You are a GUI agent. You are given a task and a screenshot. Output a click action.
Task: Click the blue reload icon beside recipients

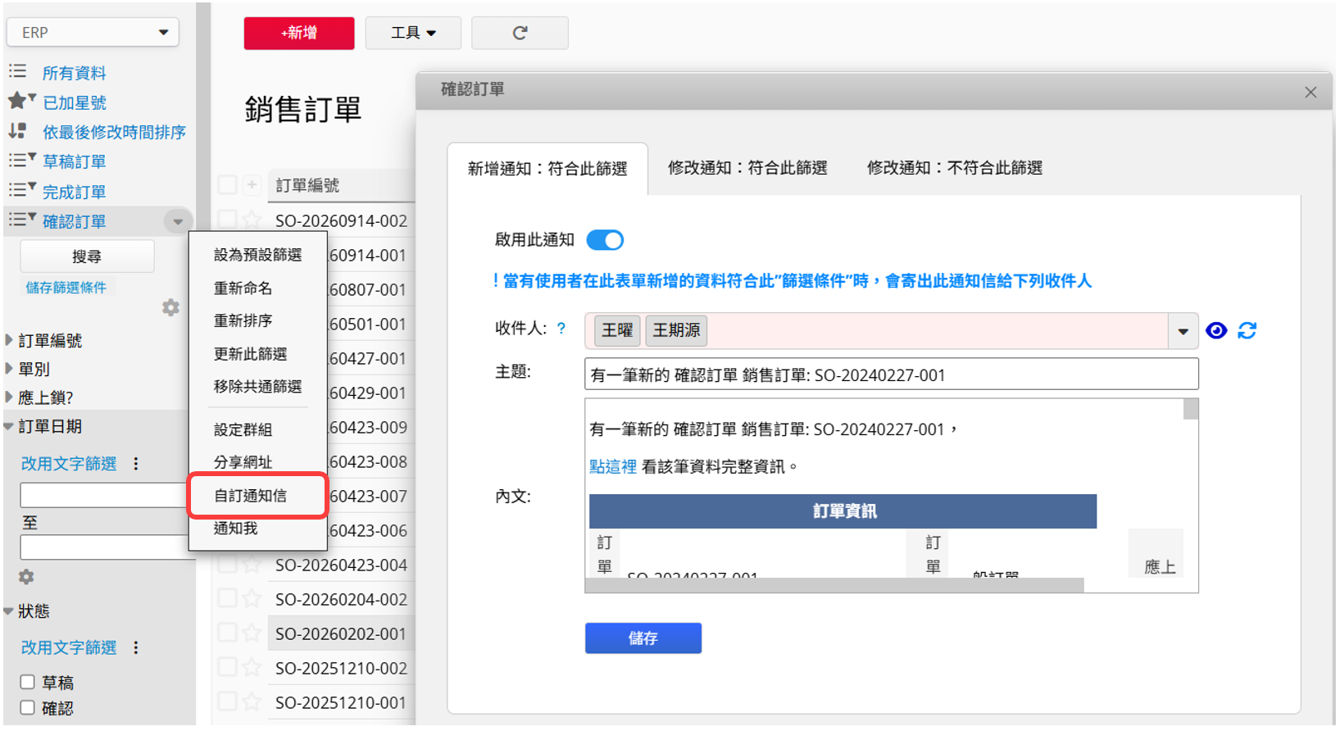(x=1247, y=330)
